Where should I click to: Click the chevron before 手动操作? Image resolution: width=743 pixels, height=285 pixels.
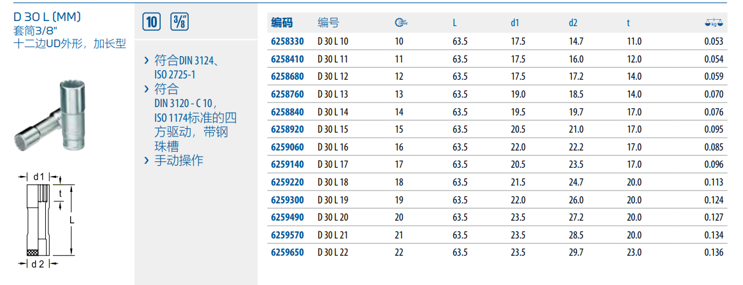[147, 161]
